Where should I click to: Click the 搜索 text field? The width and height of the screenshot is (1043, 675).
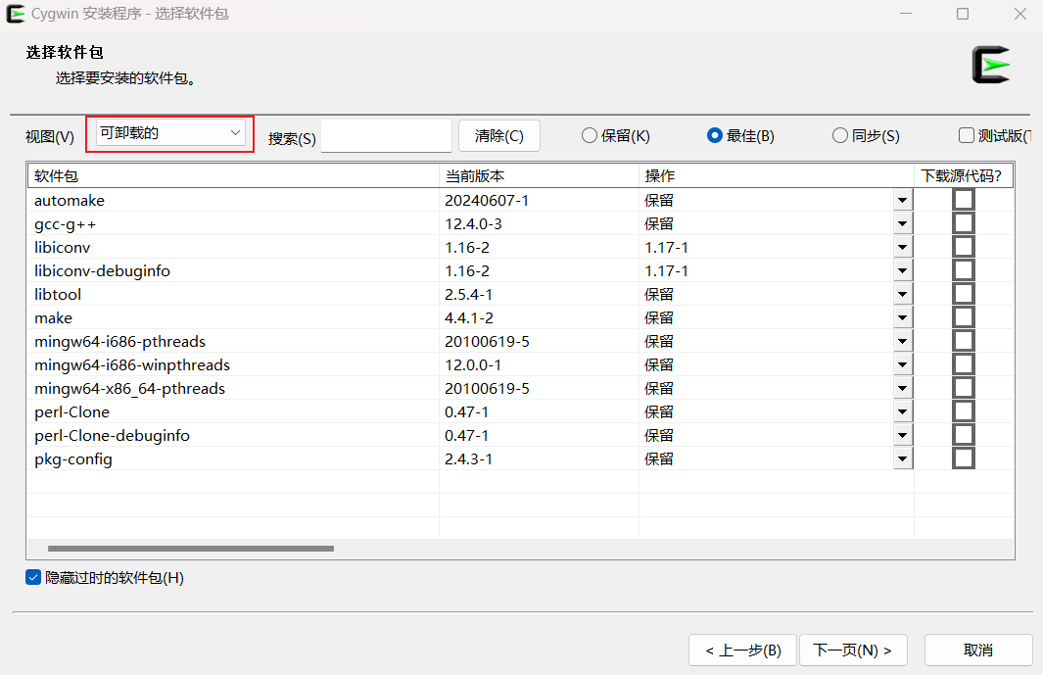point(387,136)
